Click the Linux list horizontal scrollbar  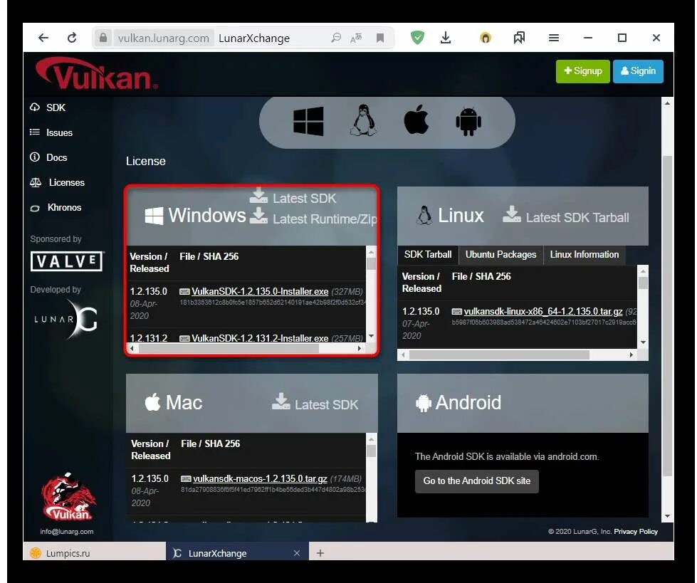(x=499, y=355)
